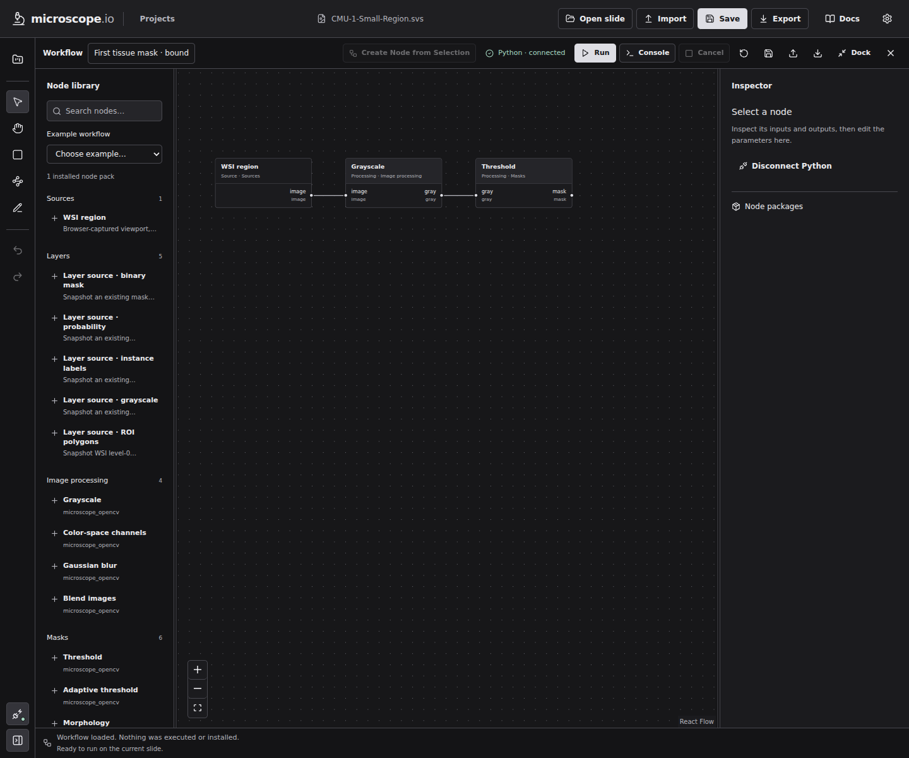The width and height of the screenshot is (909, 758).
Task: Select the pen annotation tool
Action: click(18, 208)
